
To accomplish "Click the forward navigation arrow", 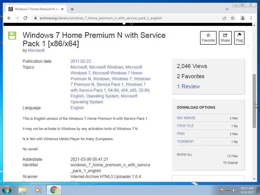I will click(17, 18).
